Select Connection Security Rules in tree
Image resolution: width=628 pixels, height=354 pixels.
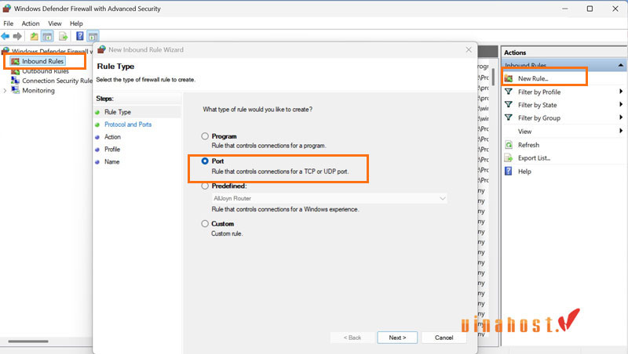click(57, 81)
